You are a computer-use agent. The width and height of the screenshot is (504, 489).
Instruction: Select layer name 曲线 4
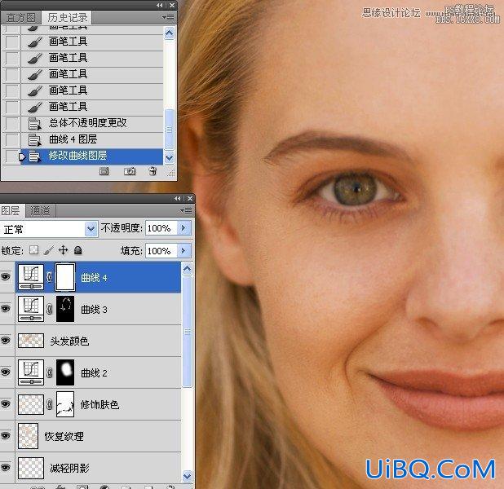94,278
